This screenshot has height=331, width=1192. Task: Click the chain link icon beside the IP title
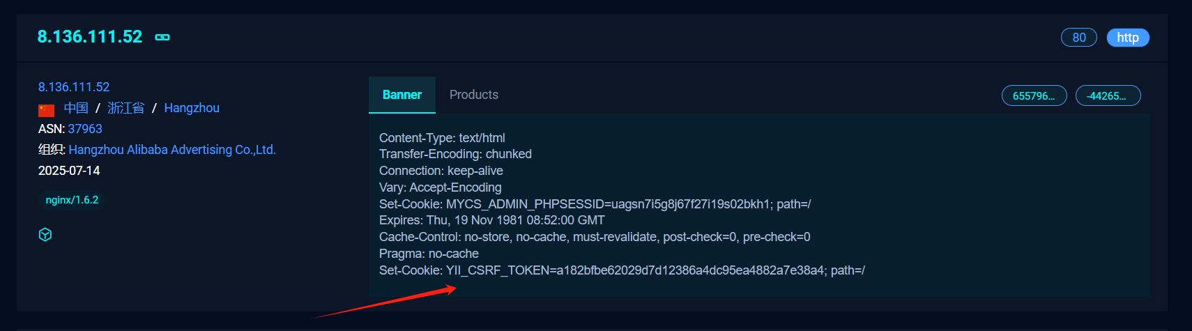162,38
